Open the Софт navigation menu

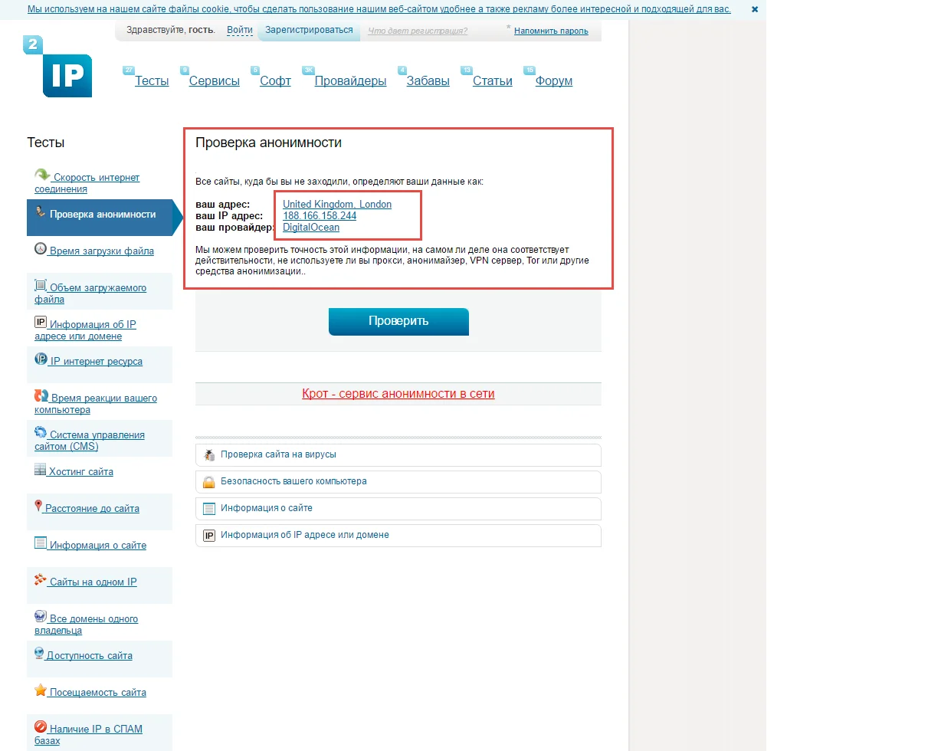tap(275, 81)
